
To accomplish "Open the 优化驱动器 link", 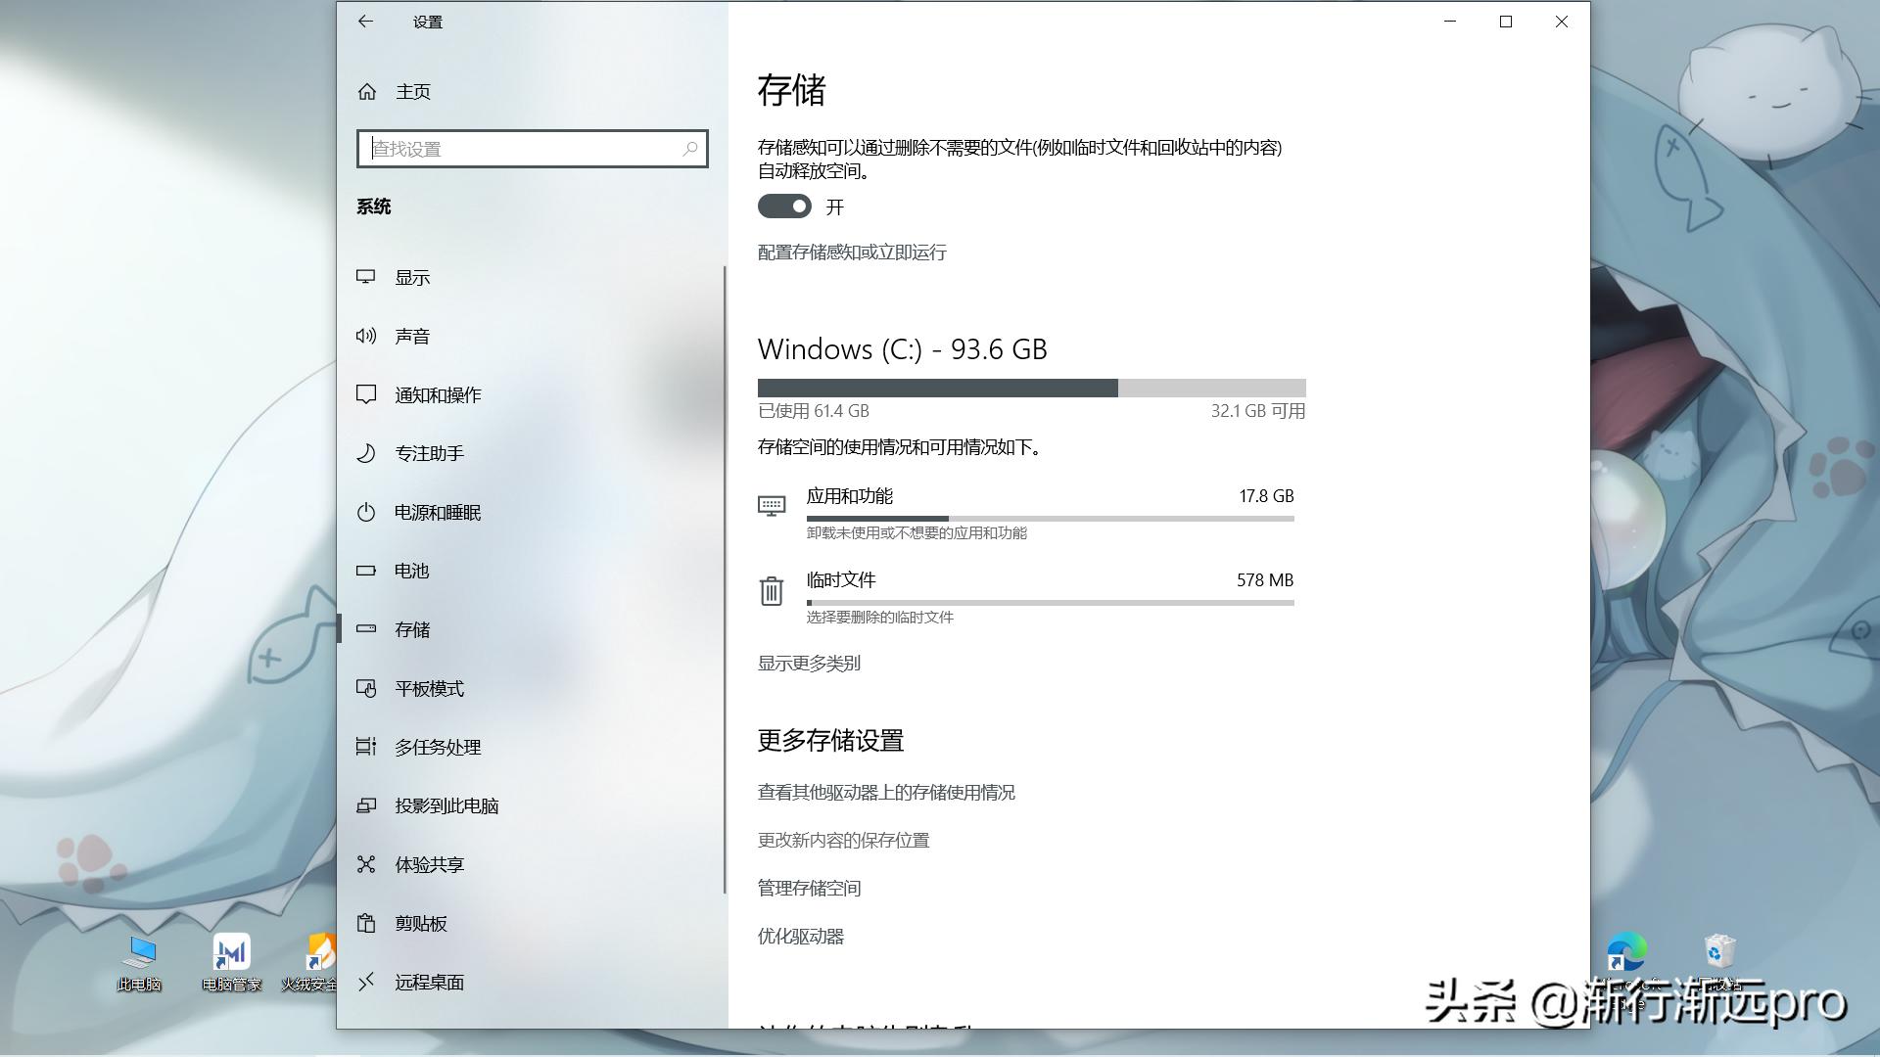I will 800,937.
